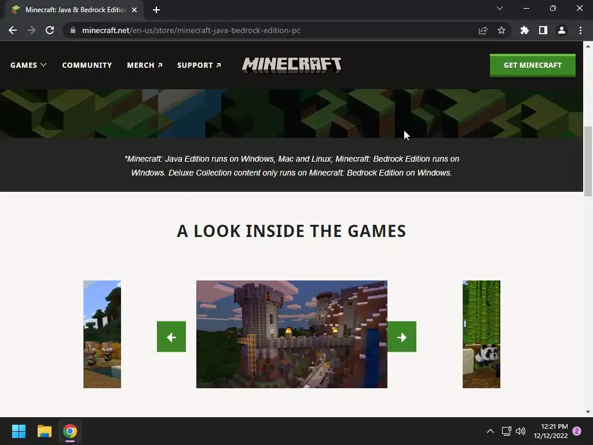Open the Chrome profile menu

(x=562, y=30)
